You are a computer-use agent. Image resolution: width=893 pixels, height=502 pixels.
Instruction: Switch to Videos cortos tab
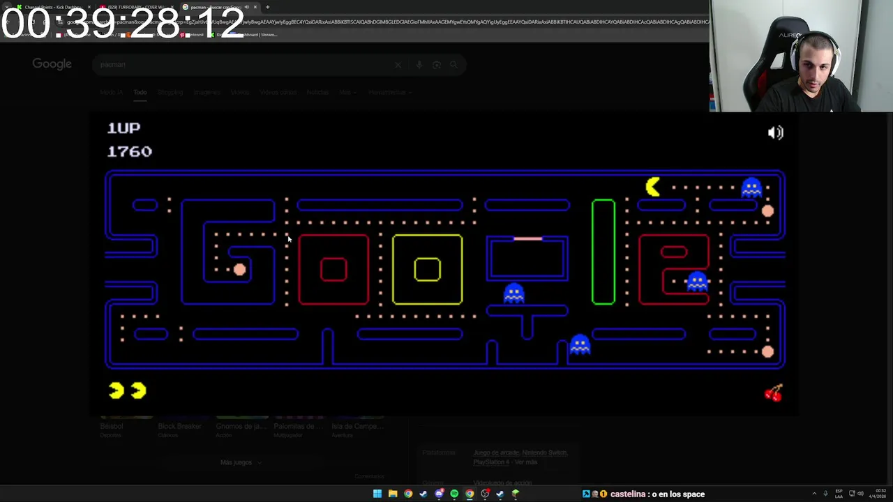(x=278, y=92)
